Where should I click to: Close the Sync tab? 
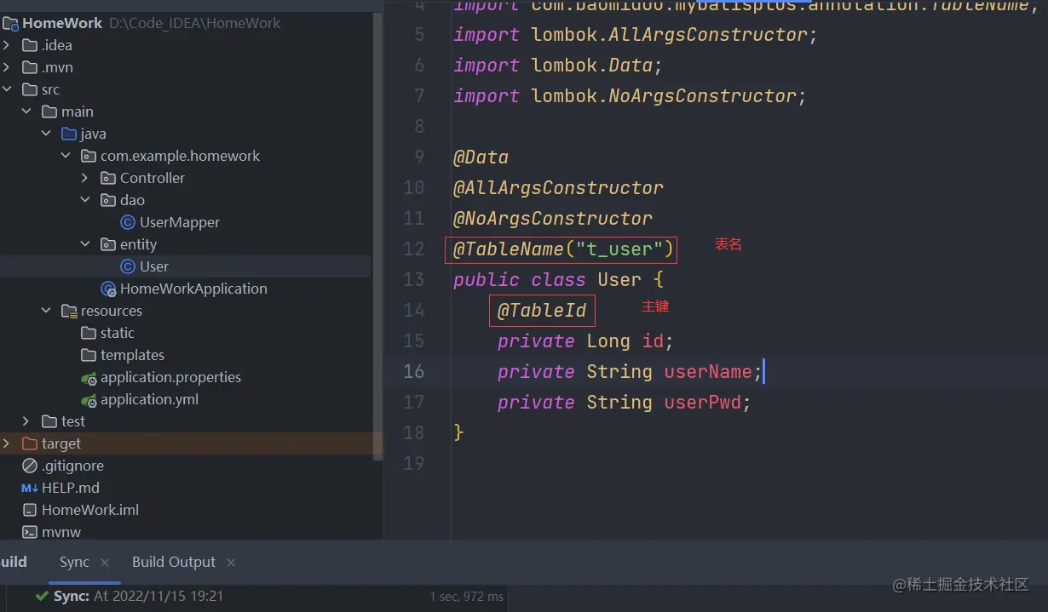(105, 563)
